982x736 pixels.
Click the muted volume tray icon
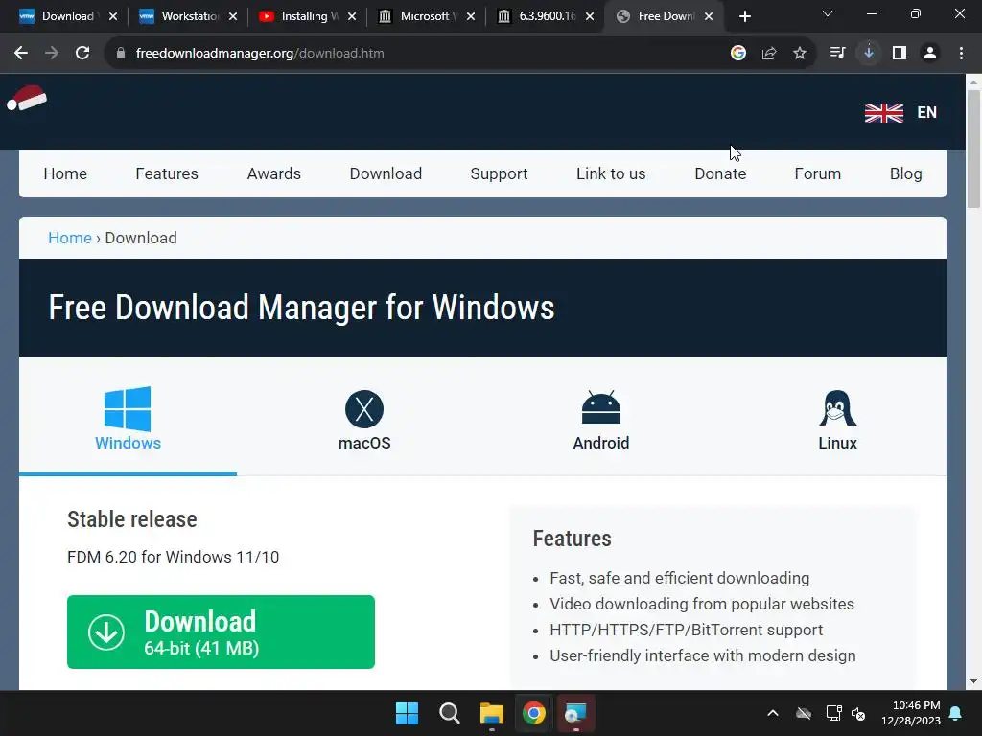(x=858, y=713)
